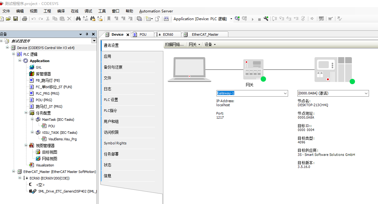Select Visualization in the device tree

pyautogui.click(x=45, y=165)
